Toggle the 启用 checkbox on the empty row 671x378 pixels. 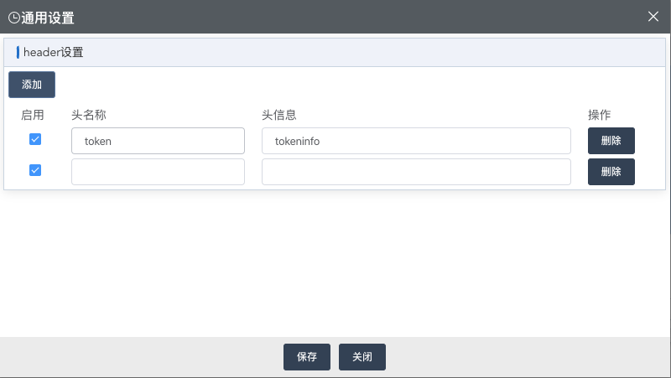(35, 170)
